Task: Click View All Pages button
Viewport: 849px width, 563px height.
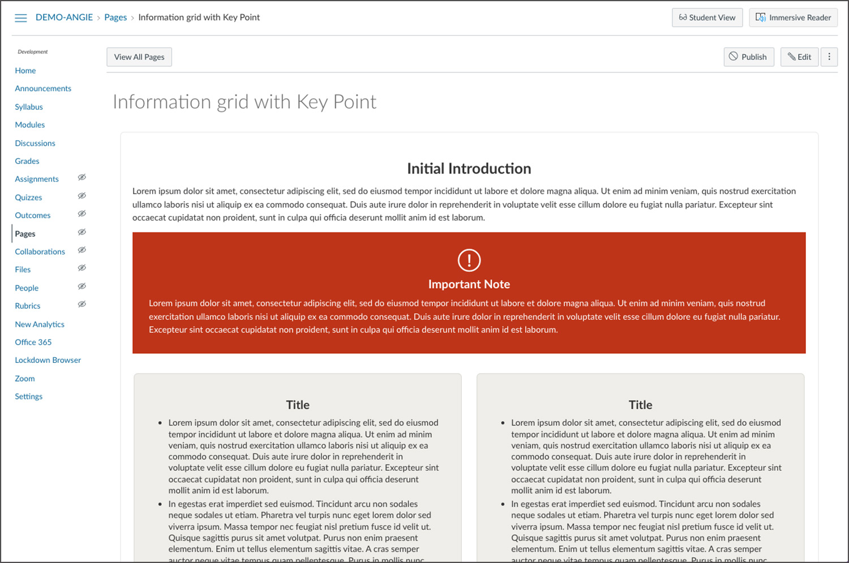Action: pyautogui.click(x=139, y=57)
